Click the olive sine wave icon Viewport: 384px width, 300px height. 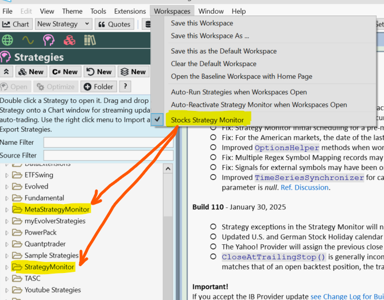(28, 40)
